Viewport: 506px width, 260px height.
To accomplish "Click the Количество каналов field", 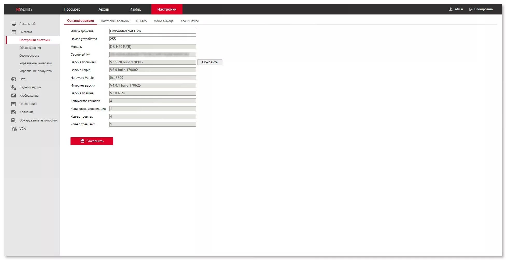I will point(152,101).
